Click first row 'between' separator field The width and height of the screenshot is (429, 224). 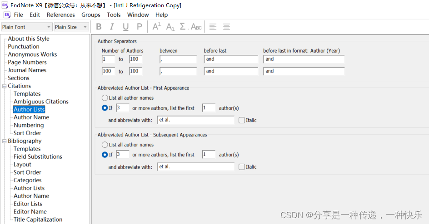point(178,59)
